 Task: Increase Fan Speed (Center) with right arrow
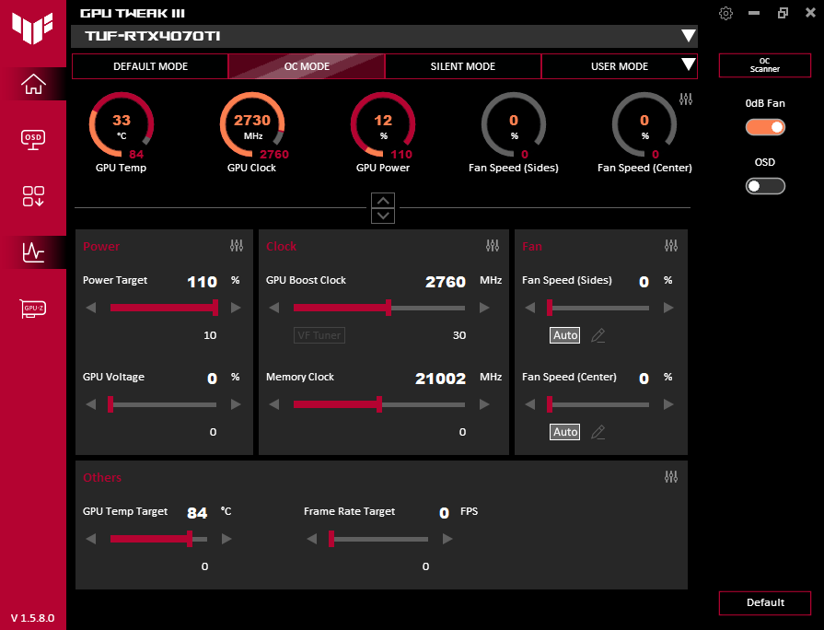668,404
